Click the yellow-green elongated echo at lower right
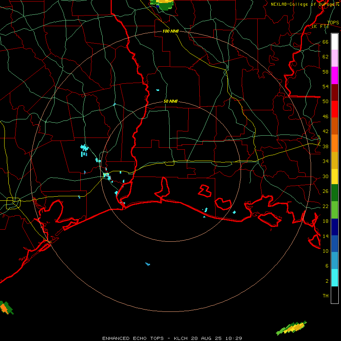 point(291,328)
